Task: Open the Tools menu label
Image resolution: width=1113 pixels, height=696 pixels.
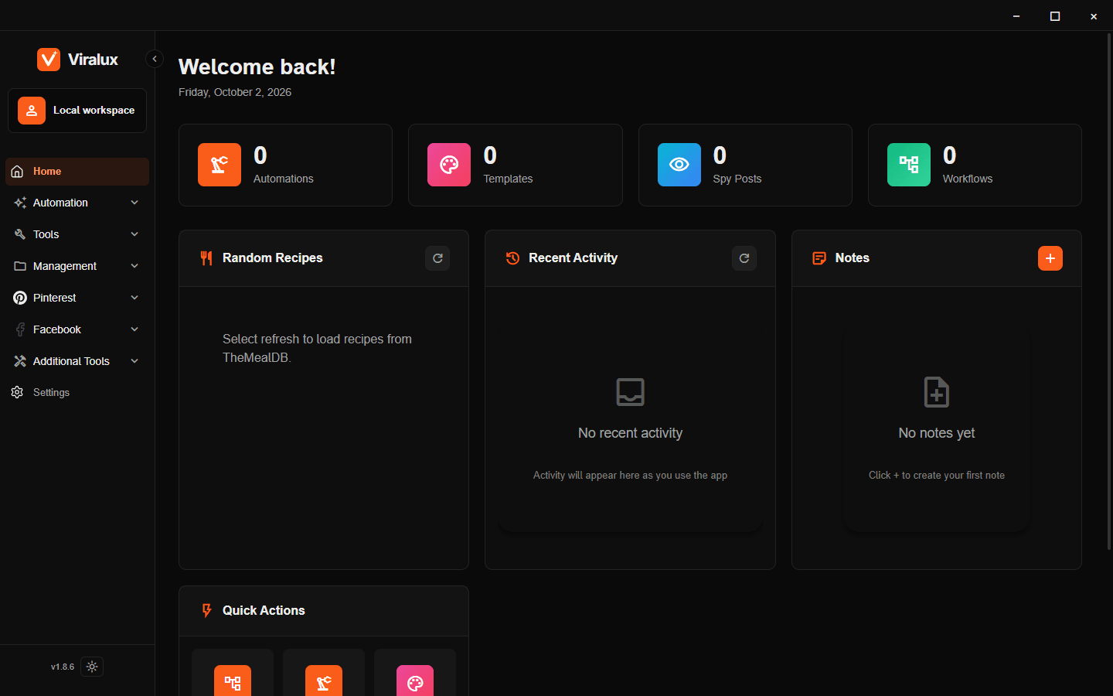Action: coord(46,234)
